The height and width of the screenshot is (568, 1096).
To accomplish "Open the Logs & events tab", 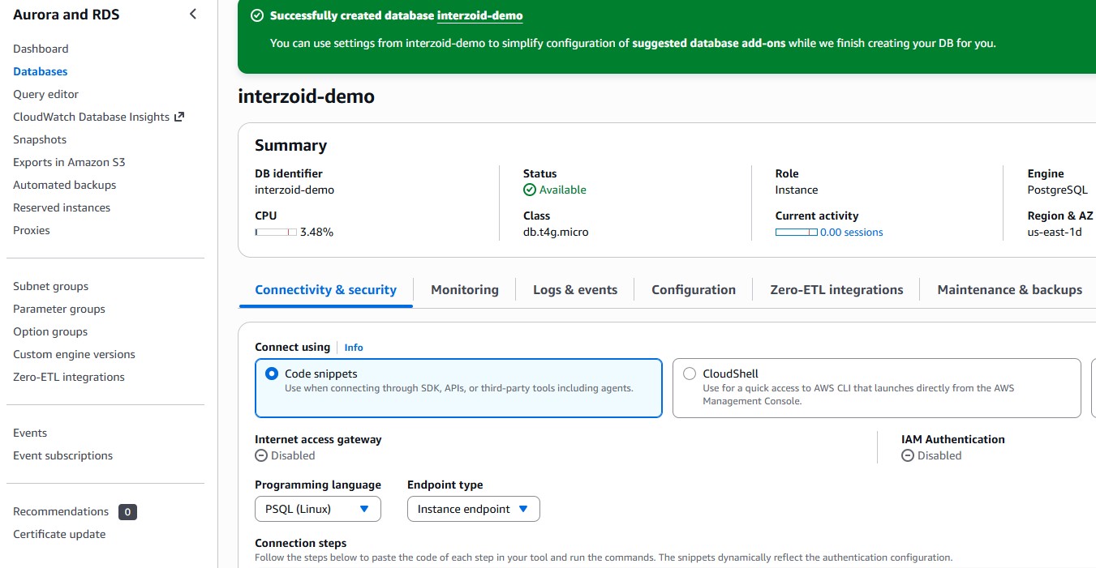I will 575,289.
